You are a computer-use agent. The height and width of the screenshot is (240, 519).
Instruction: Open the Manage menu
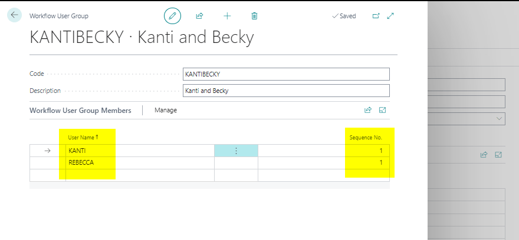(x=165, y=110)
